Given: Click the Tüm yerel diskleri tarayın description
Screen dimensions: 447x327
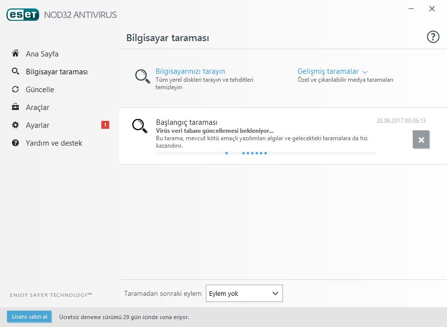Looking at the screenshot, I should (x=204, y=83).
